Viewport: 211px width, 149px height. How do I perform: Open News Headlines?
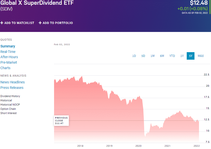[13, 82]
